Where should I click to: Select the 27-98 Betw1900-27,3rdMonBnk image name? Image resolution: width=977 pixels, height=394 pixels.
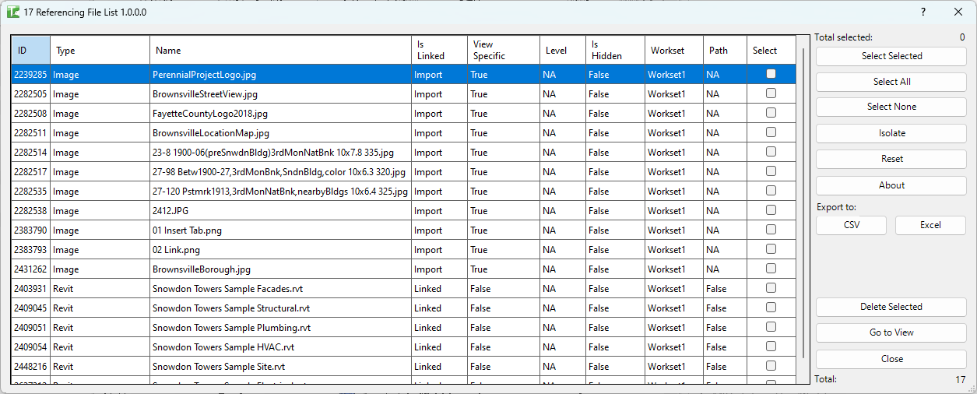pos(280,172)
